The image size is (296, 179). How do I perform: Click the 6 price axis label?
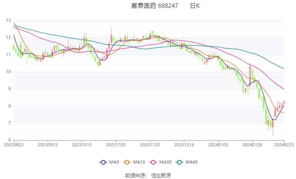9,140
